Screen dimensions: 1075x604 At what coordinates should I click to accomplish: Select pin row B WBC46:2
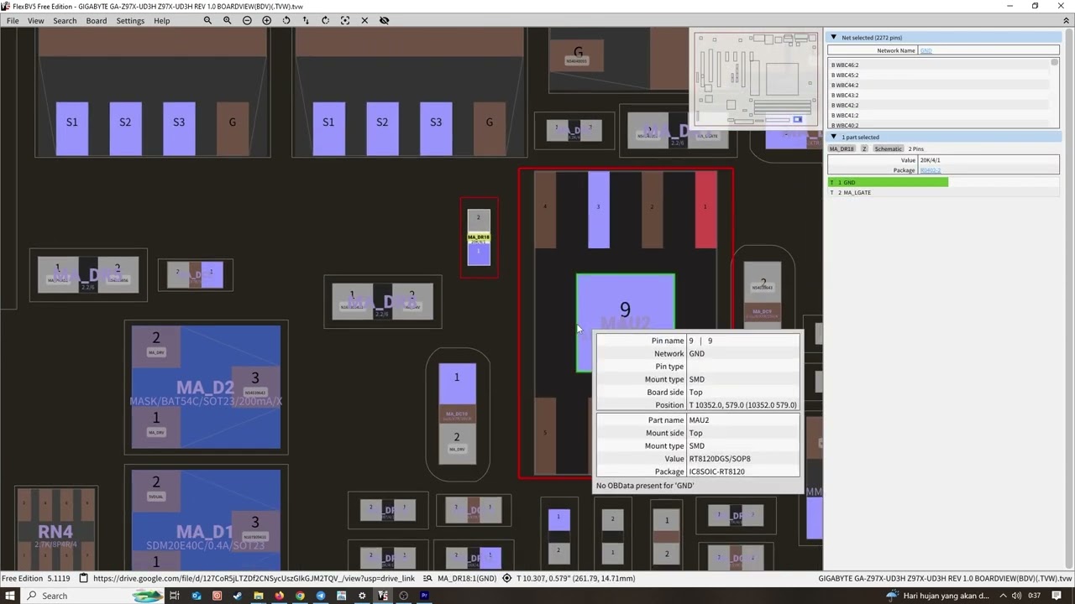point(938,65)
